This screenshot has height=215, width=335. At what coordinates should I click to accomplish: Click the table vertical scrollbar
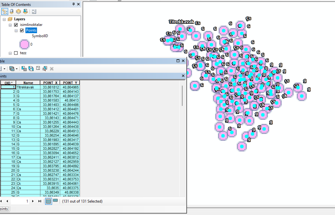(182, 96)
